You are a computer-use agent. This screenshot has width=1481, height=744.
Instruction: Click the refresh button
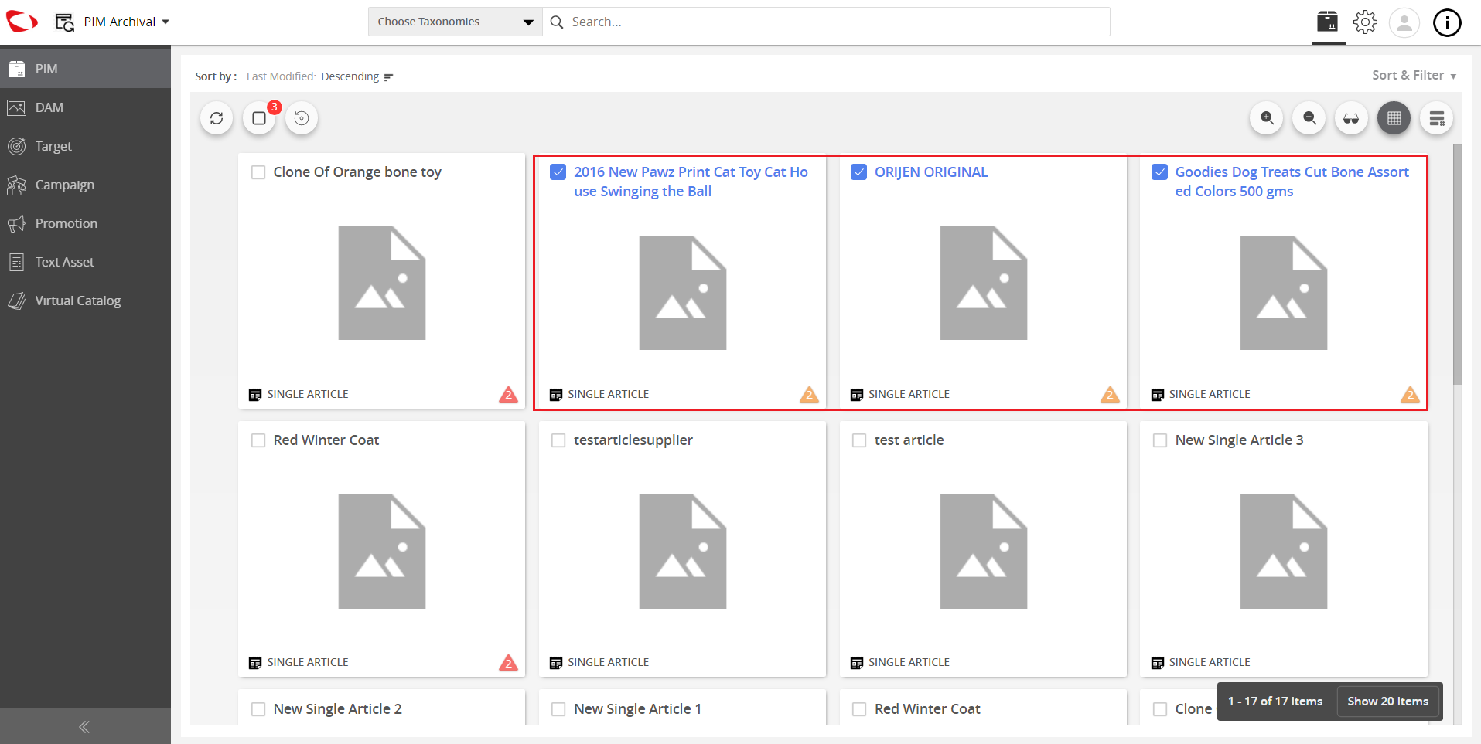tap(217, 118)
